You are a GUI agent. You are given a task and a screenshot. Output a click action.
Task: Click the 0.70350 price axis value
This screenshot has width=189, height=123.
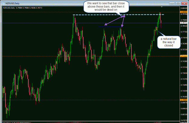pos(184,97)
